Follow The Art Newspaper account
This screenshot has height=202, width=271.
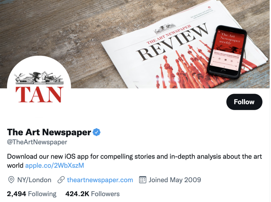pos(244,102)
